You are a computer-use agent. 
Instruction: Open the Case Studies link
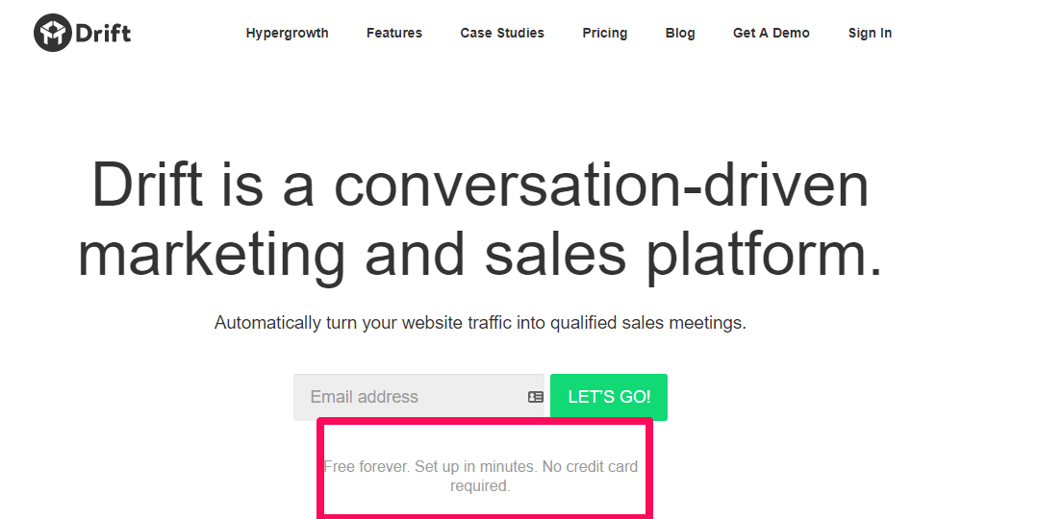[x=502, y=33]
